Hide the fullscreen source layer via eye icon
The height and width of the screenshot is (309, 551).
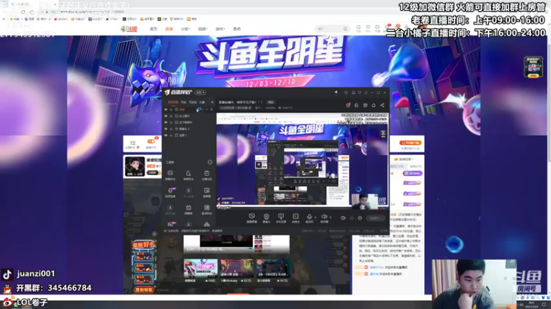point(166,135)
